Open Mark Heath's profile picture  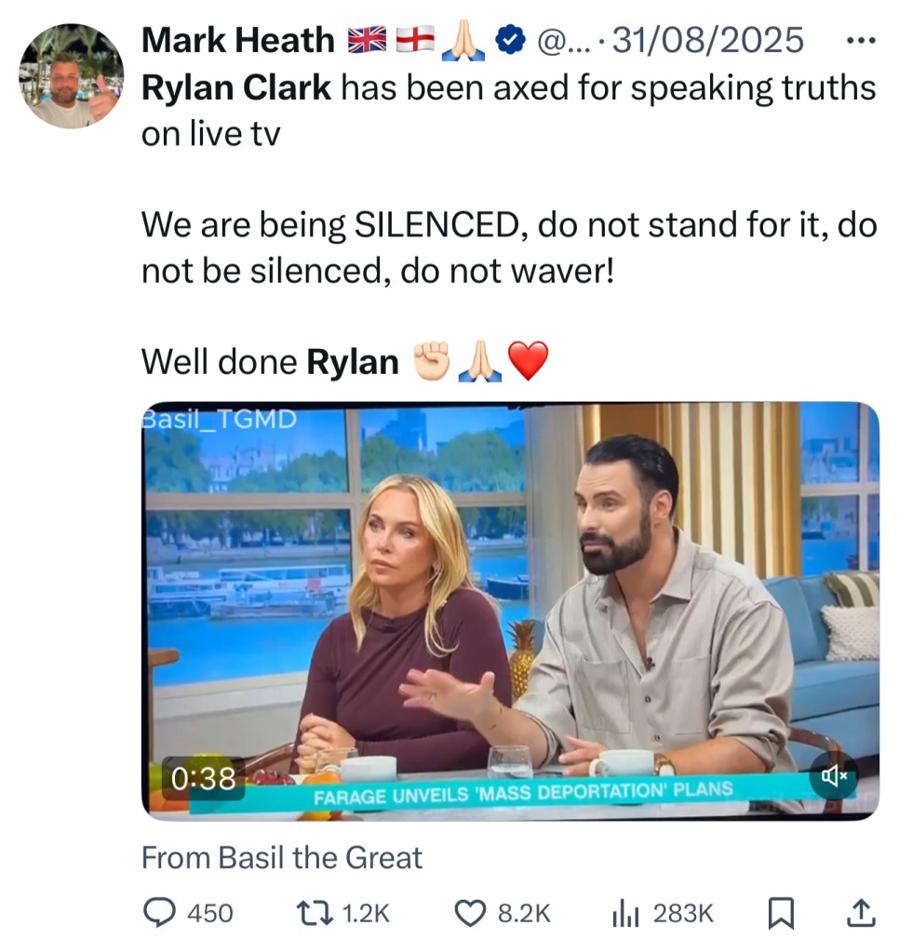(71, 75)
